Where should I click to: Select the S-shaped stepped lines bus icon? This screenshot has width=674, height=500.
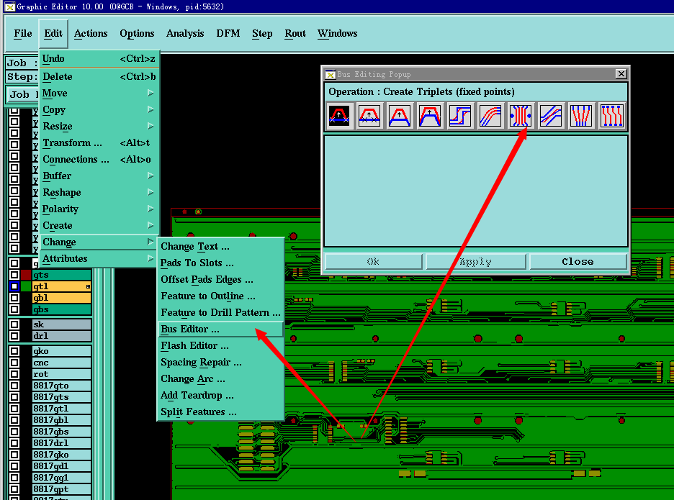(x=460, y=116)
